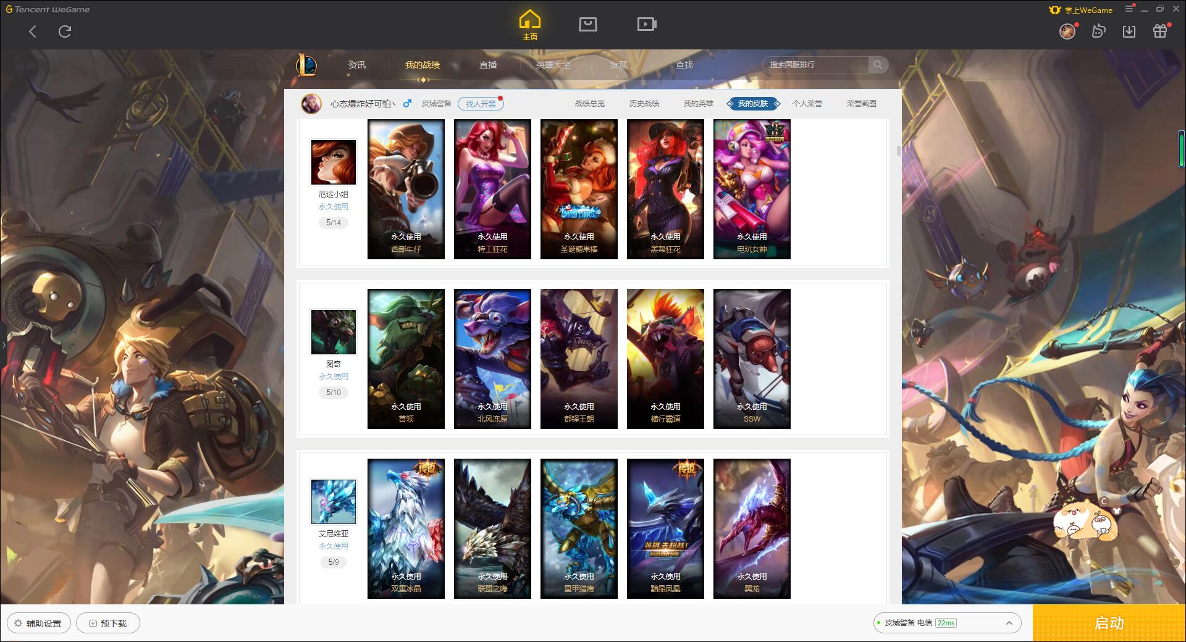1186x642 pixels.
Task: Switch to 发现 tab
Action: 619,65
